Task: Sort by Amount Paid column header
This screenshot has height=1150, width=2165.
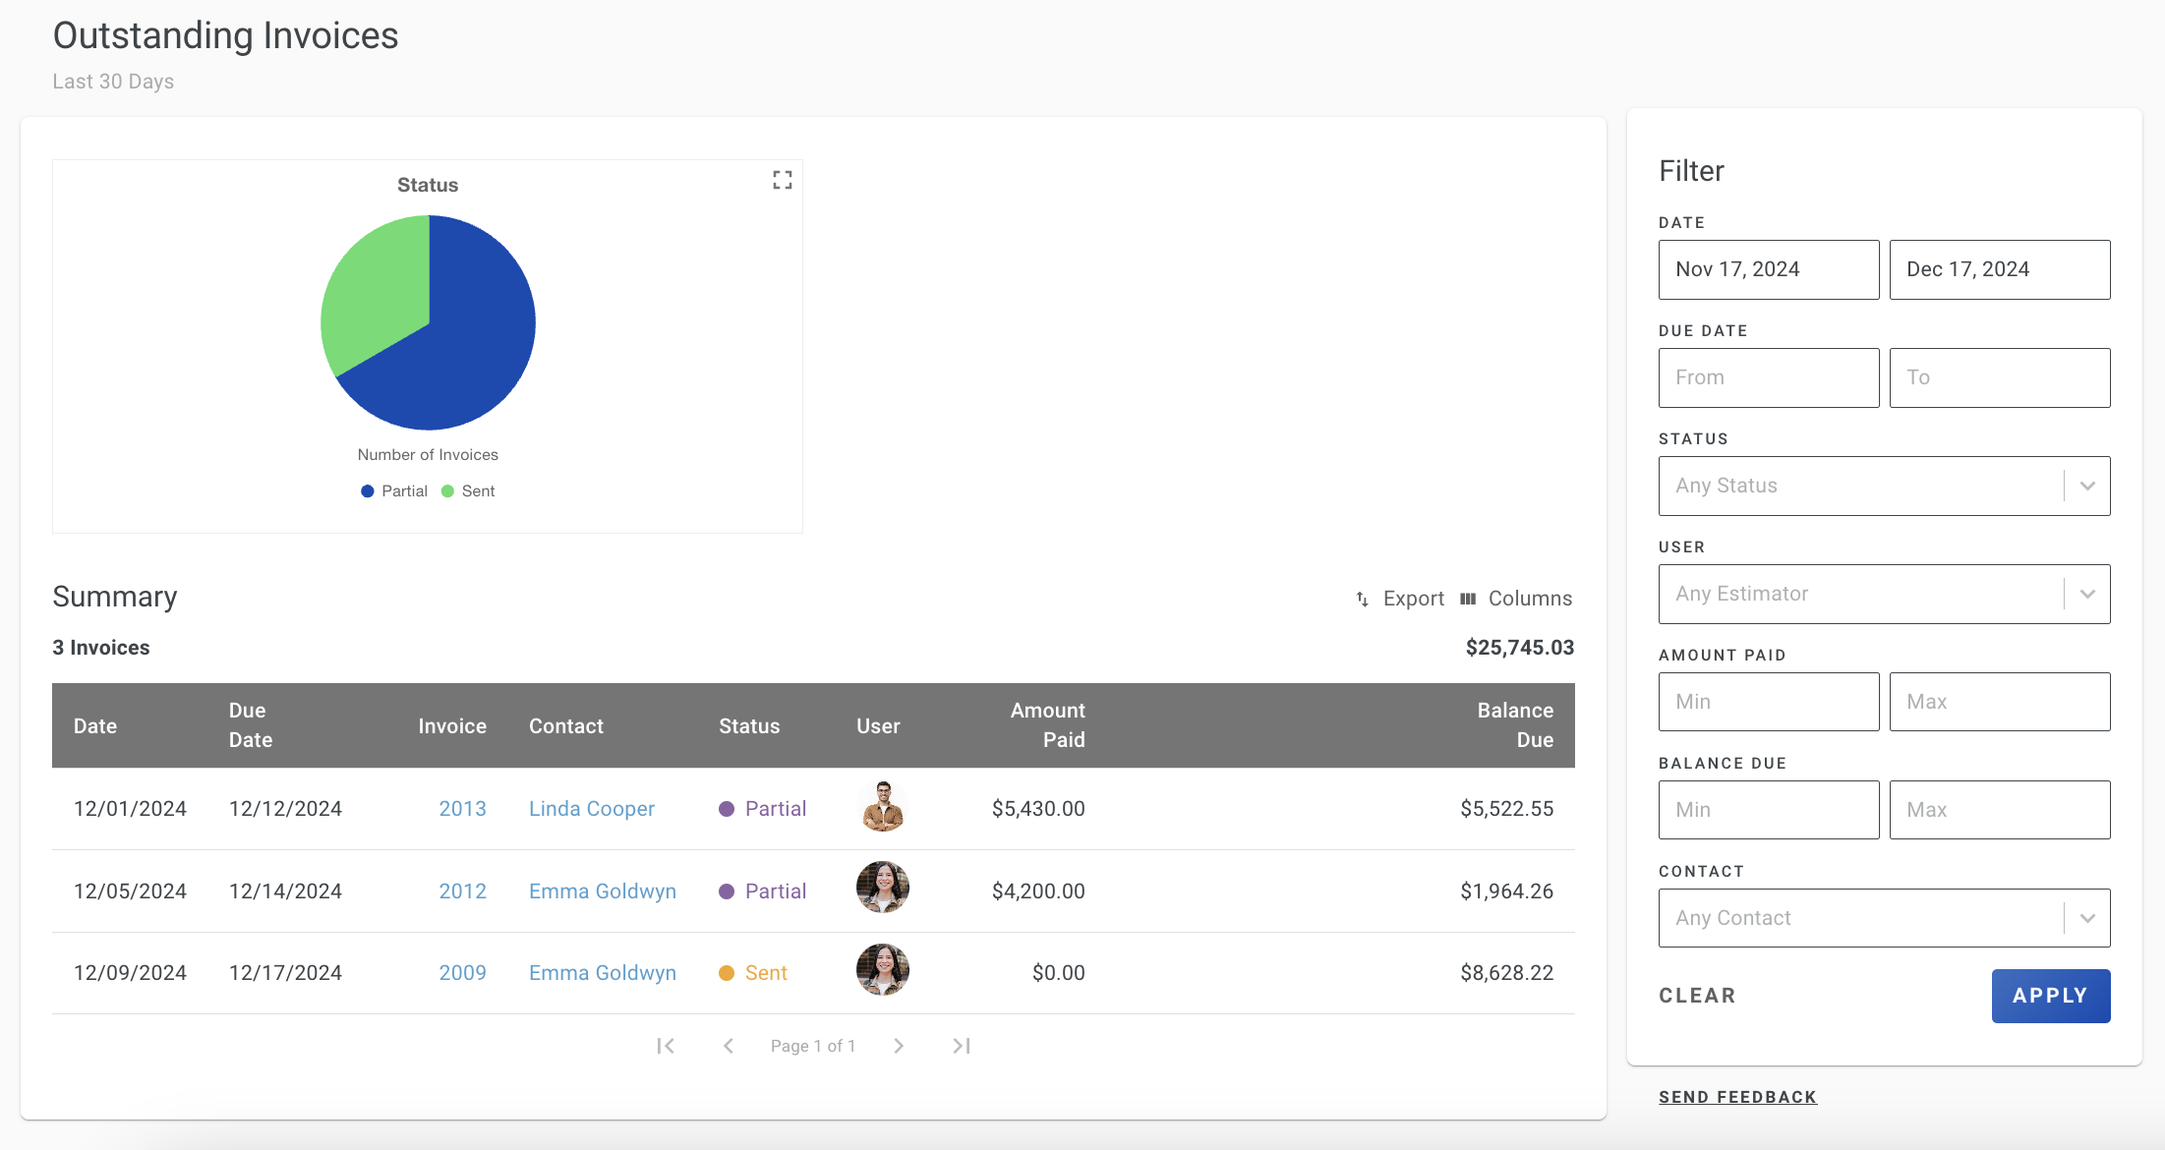Action: pyautogui.click(x=1048, y=725)
